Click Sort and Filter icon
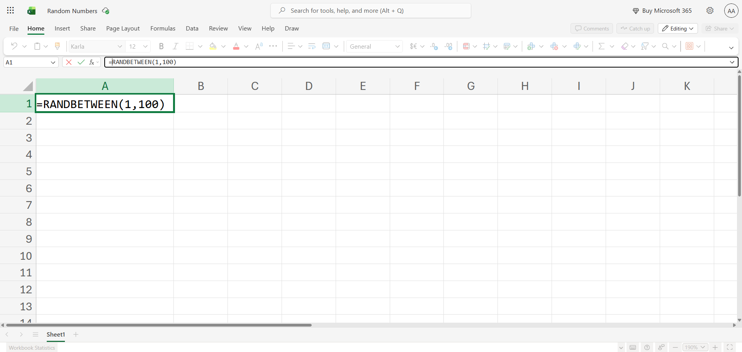The width and height of the screenshot is (742, 352). pyautogui.click(x=644, y=46)
